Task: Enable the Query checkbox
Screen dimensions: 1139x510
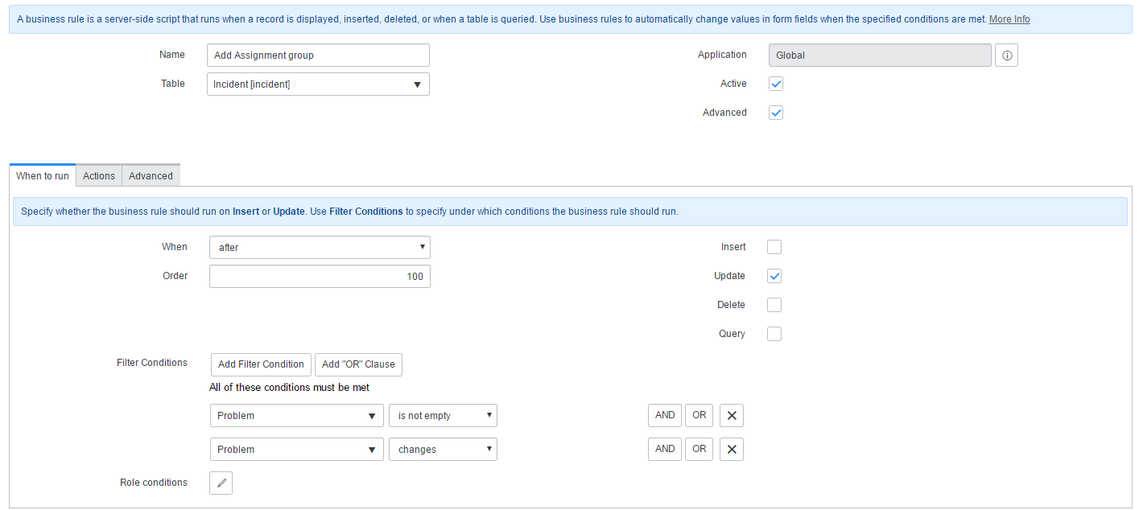Action: tap(774, 334)
